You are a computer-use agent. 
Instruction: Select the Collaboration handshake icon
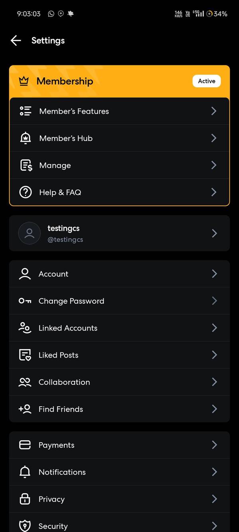(25, 382)
